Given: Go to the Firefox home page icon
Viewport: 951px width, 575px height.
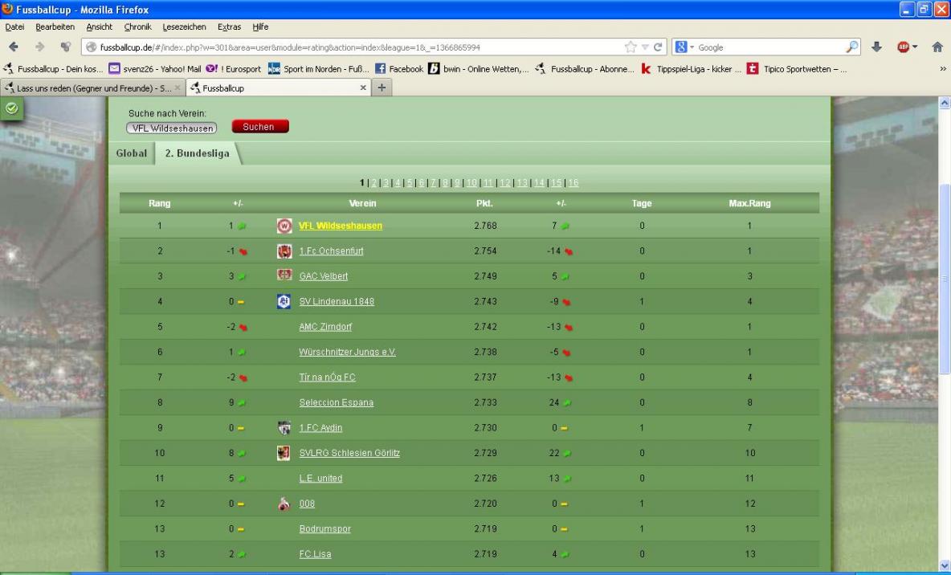Looking at the screenshot, I should pos(937,47).
